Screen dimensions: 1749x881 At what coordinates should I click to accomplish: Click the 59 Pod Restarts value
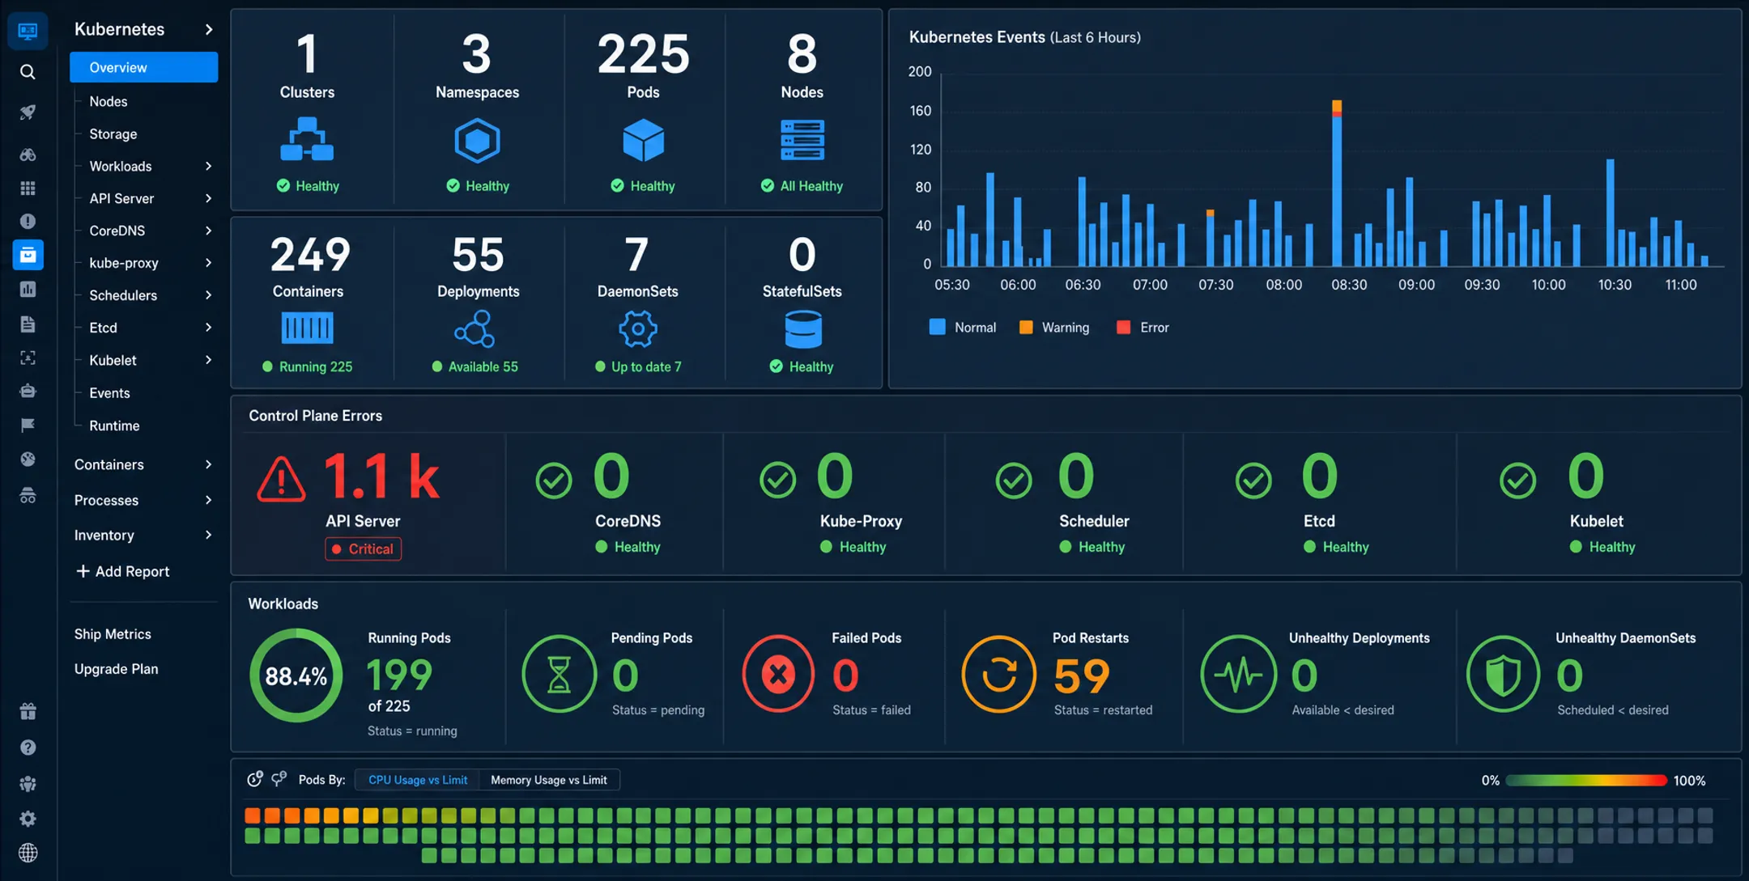pos(1081,676)
